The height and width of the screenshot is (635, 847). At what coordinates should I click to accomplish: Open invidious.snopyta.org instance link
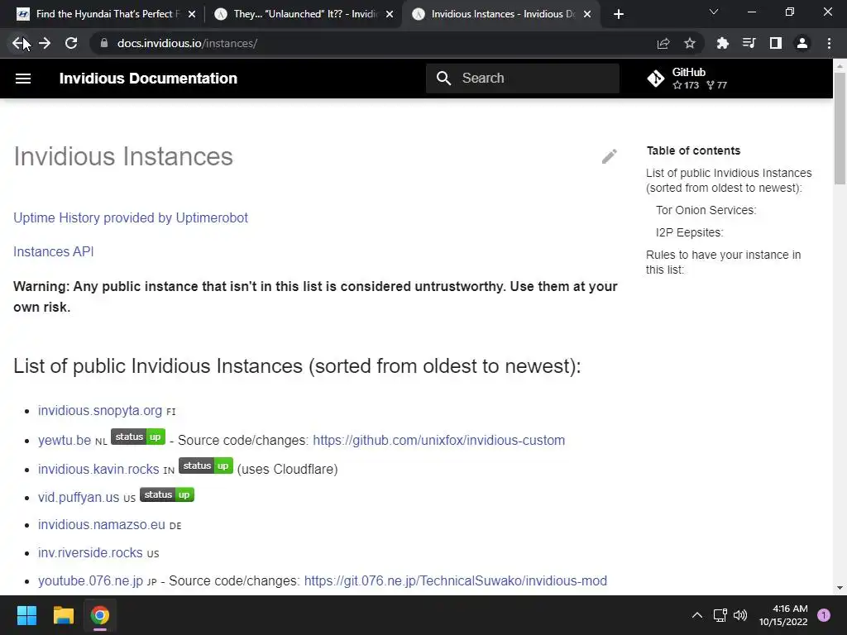point(100,410)
